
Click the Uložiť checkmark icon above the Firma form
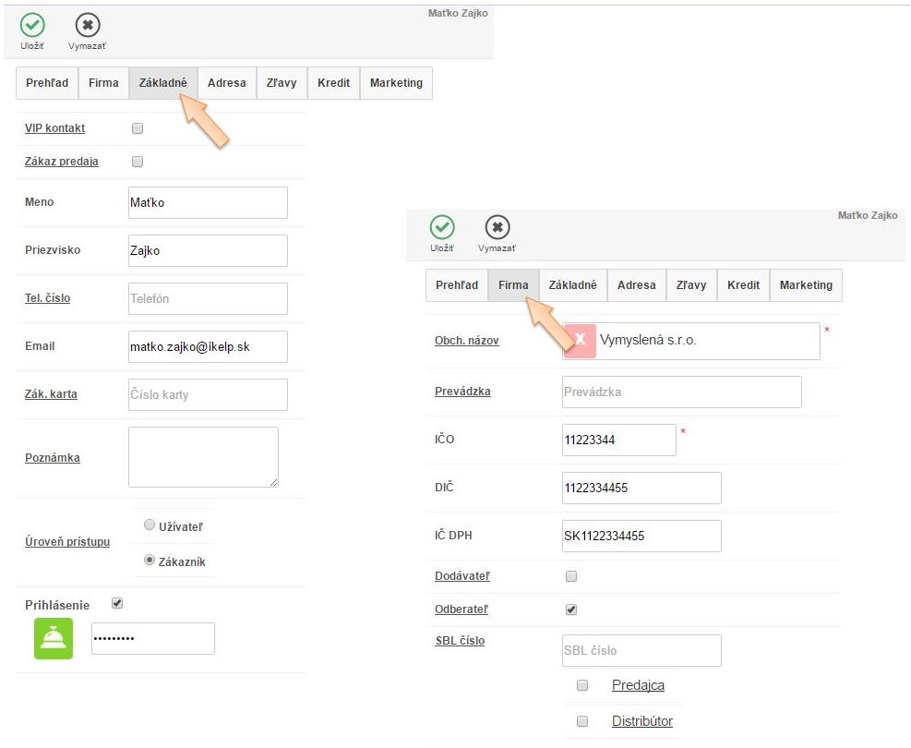pyautogui.click(x=442, y=228)
